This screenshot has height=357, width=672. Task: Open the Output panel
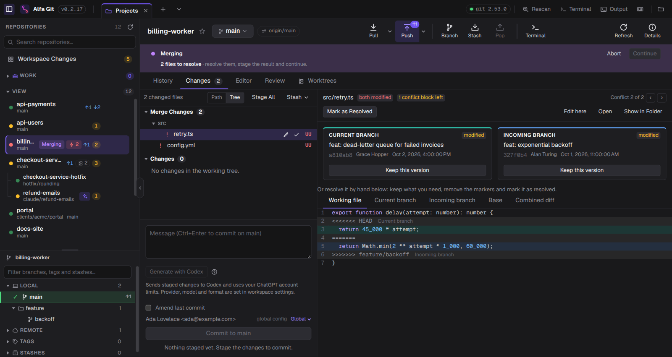click(614, 9)
